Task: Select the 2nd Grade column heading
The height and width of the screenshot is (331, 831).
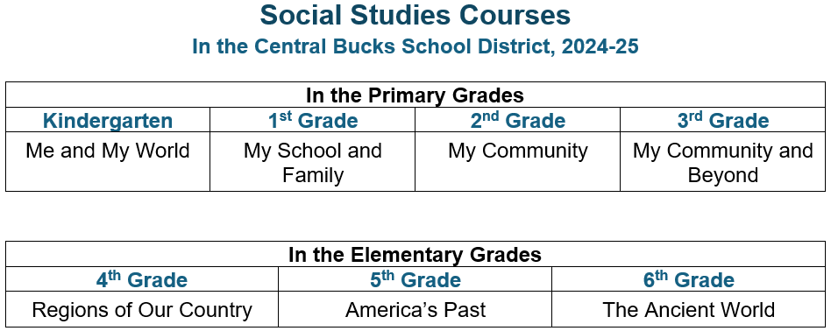Action: click(x=518, y=121)
